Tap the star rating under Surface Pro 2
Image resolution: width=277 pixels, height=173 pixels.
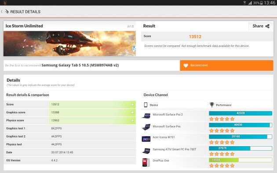click(x=222, y=119)
